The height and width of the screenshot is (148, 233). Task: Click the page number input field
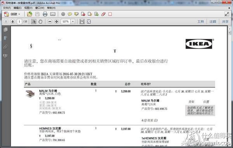[x=19, y=21]
